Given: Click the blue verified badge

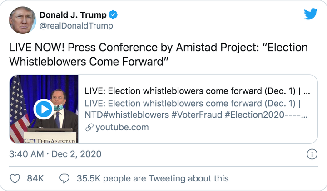Looking at the screenshot, I should point(113,15).
